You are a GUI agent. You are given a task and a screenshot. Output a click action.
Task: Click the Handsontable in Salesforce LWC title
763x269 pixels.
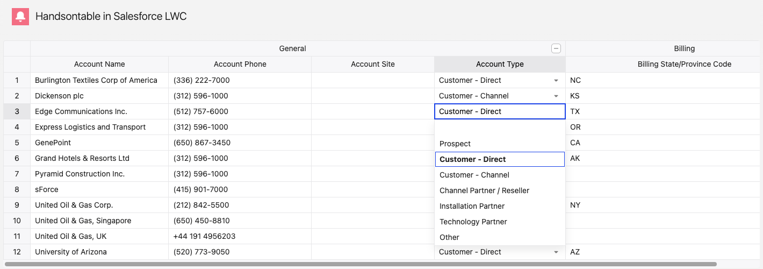(x=111, y=16)
